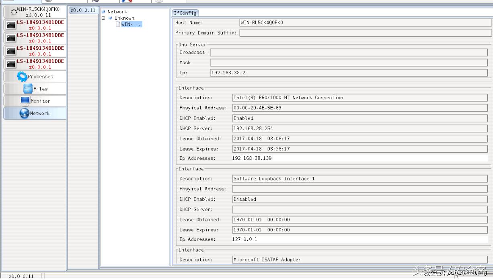Collapse the Unknown tree node
Viewport: 493px width, 280px height.
coord(103,18)
